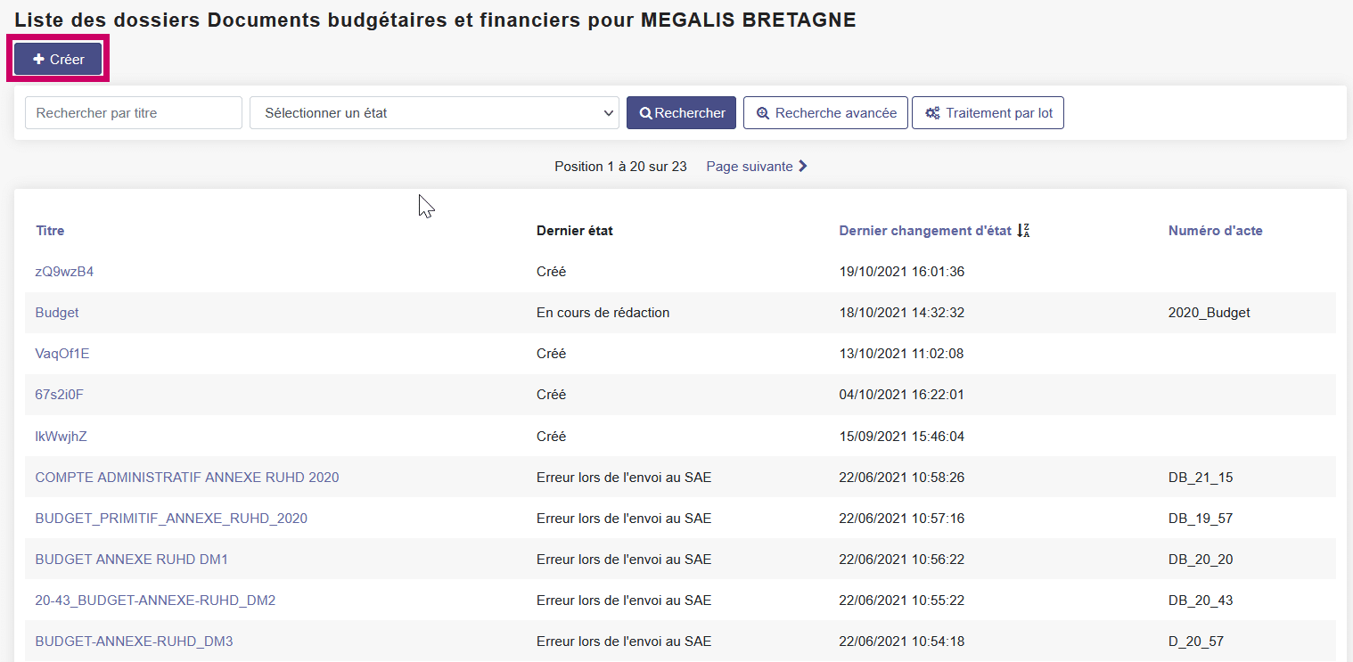Click the Rechercher button
This screenshot has height=662, width=1353.
pos(681,113)
